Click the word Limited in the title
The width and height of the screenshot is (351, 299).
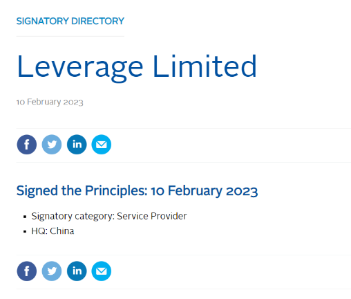pos(205,66)
